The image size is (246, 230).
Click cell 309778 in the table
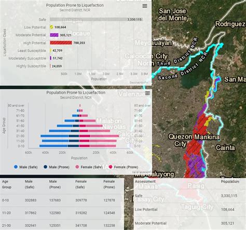[x=81, y=200]
